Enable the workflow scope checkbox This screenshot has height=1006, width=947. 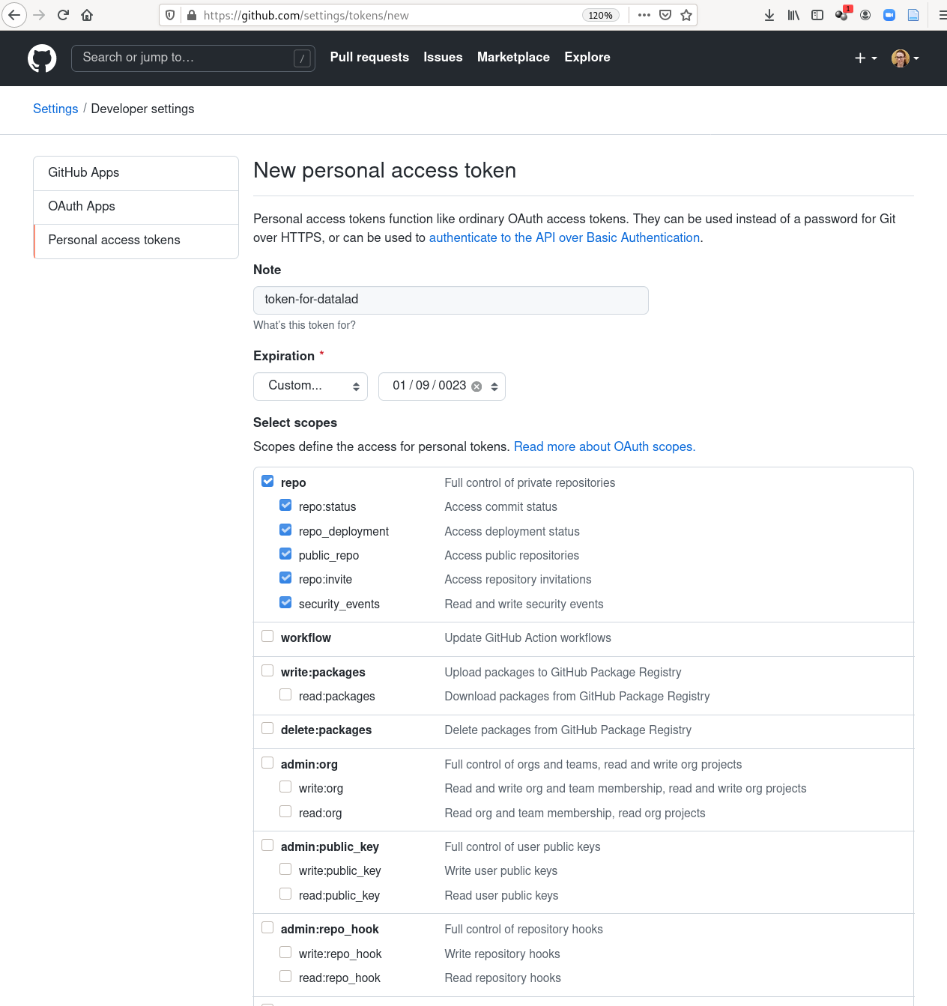tap(267, 637)
